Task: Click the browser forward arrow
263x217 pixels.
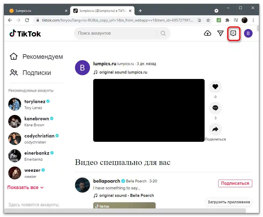Action: coord(18,20)
